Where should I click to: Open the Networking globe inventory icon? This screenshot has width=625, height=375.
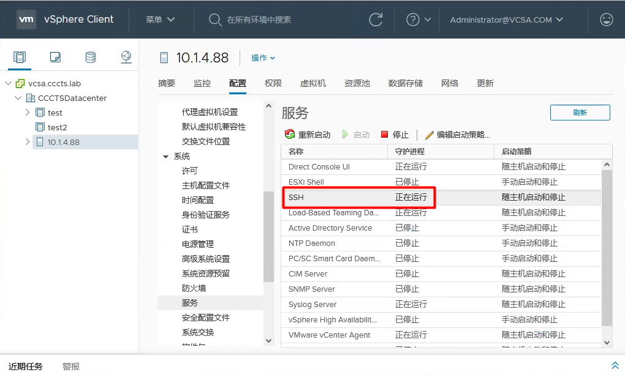coord(126,56)
